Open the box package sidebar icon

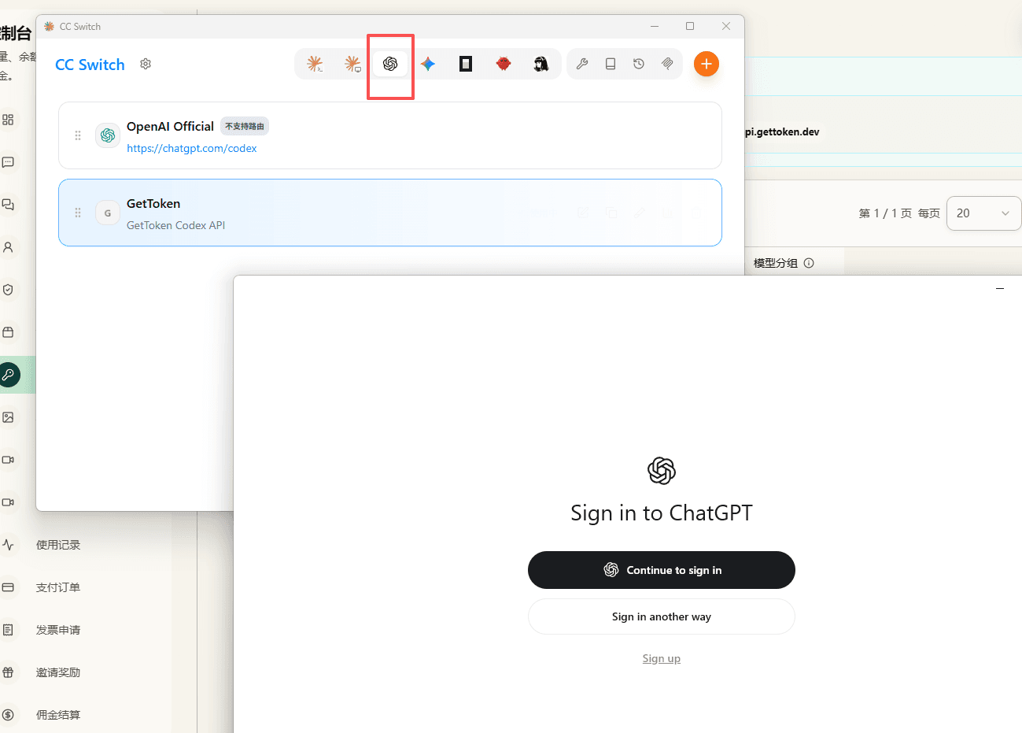click(8, 332)
